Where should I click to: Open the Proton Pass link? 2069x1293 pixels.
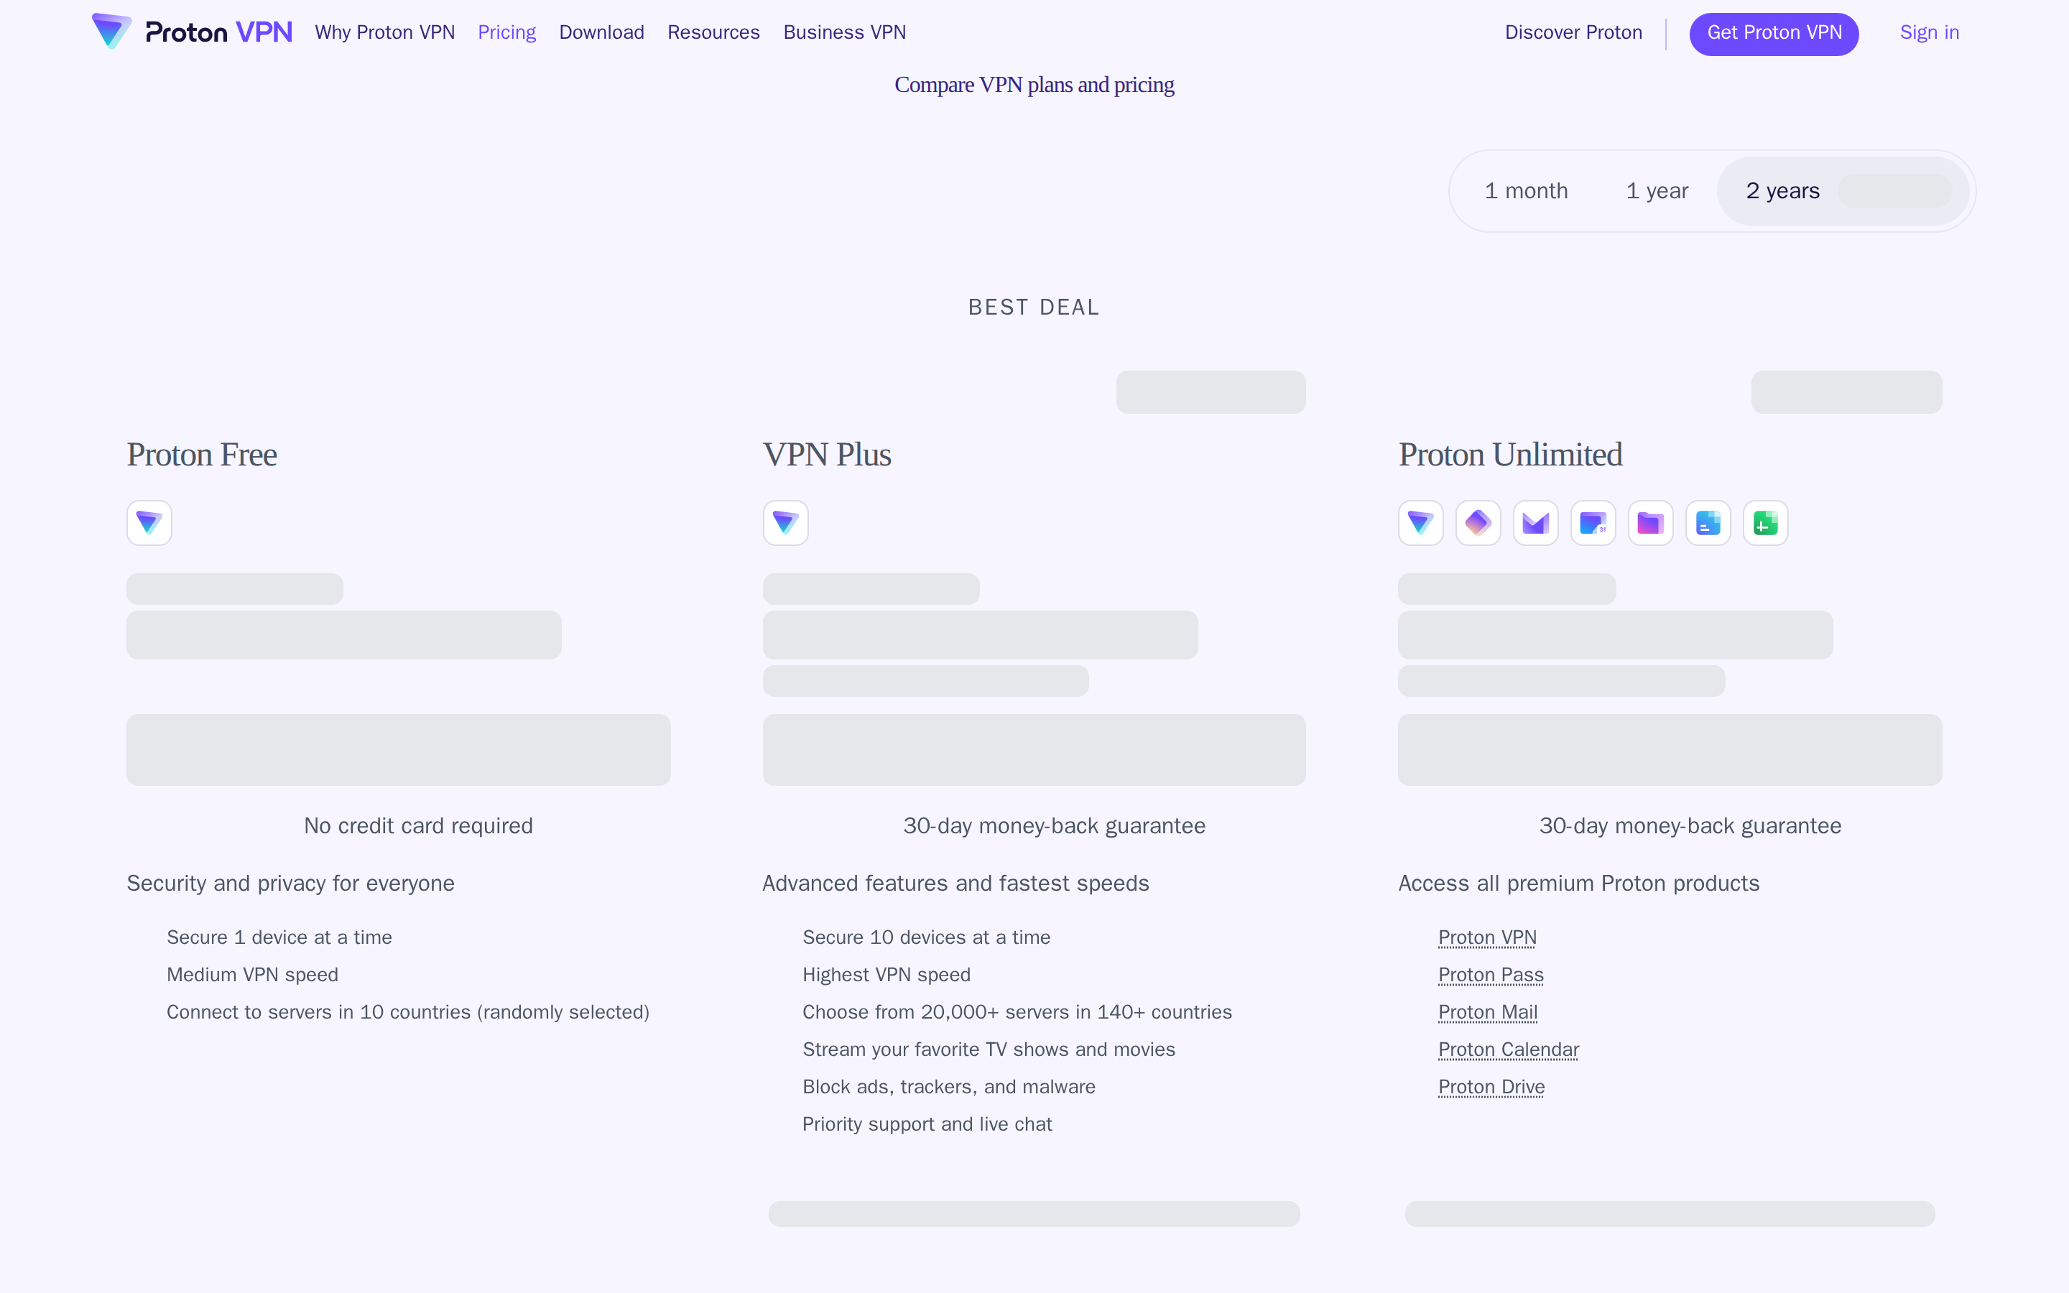point(1491,975)
